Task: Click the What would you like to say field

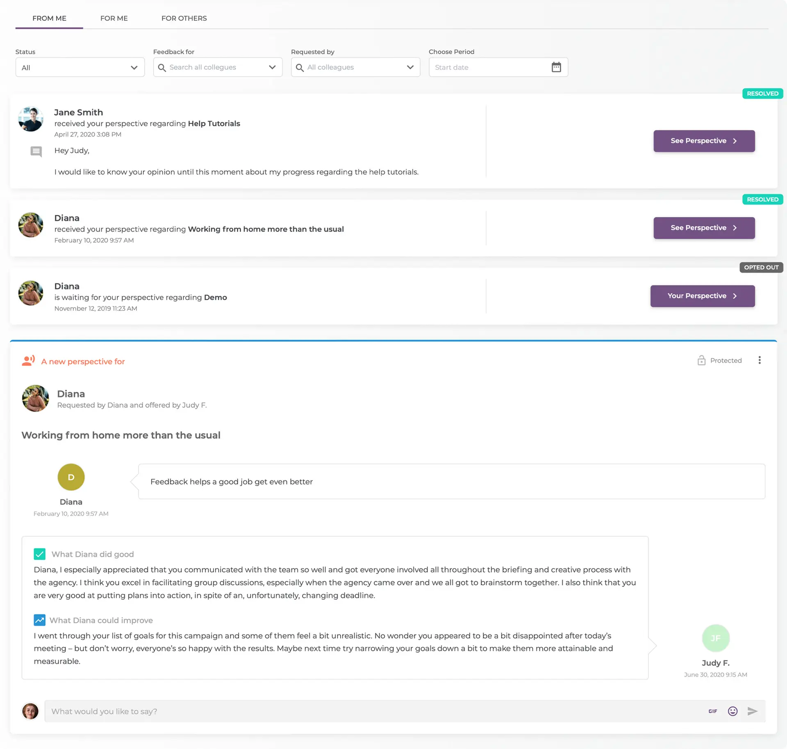Action: 369,711
